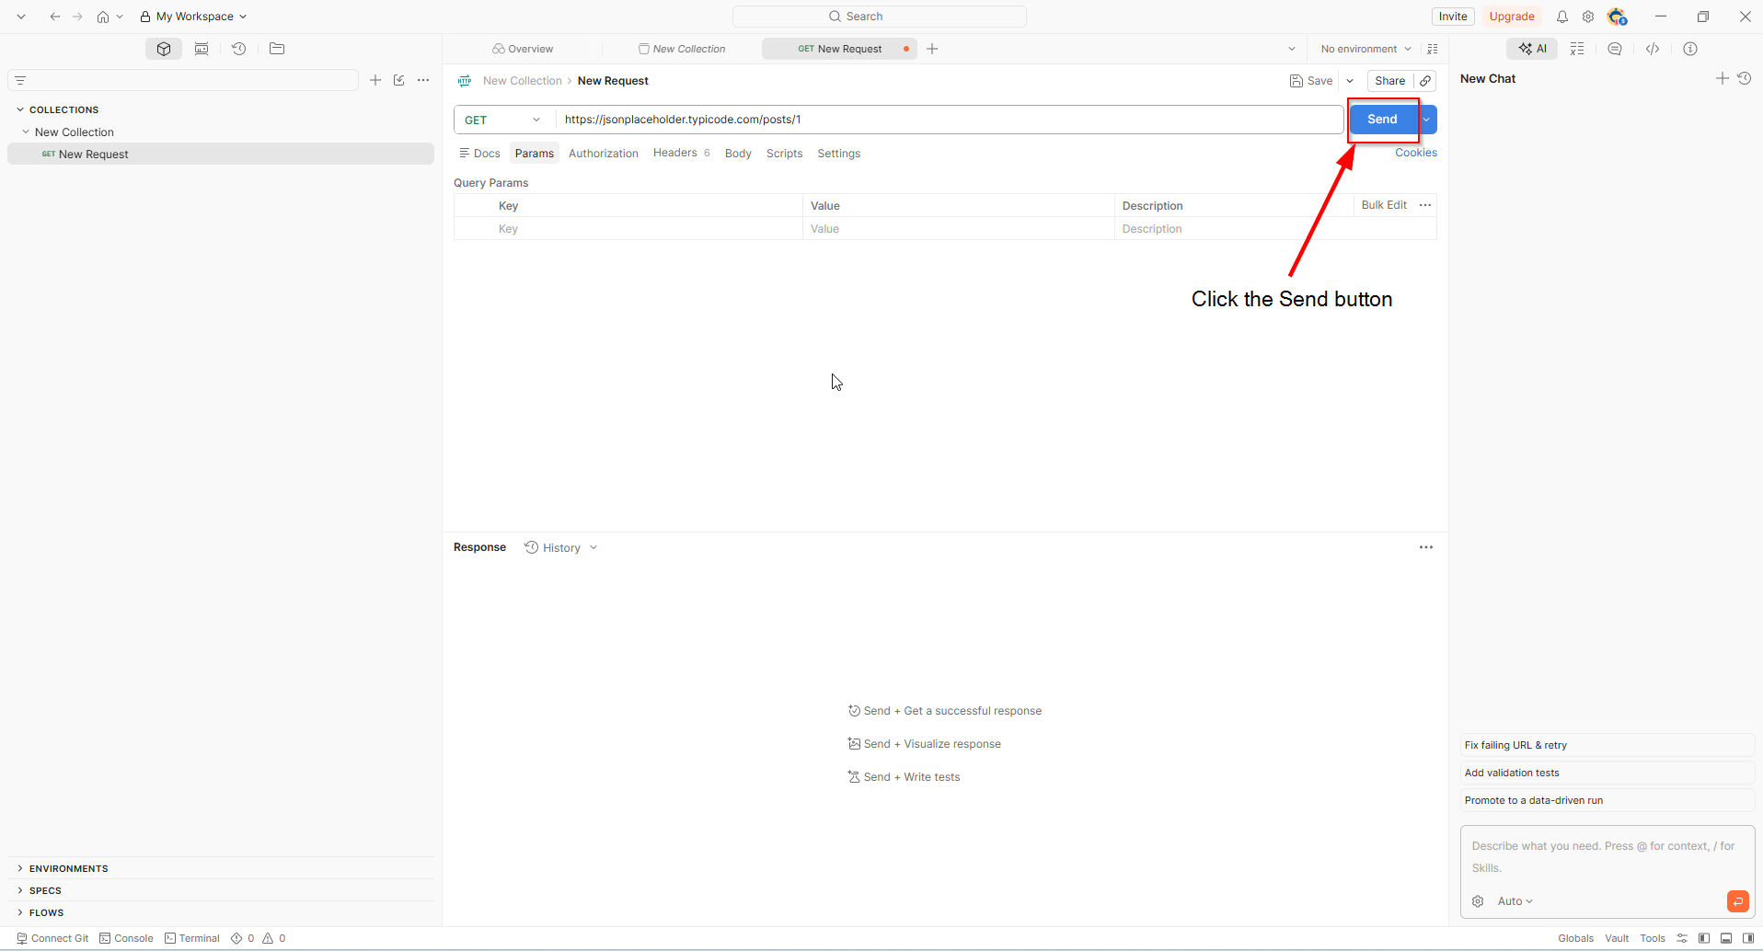Open the Console in status bar

coord(126,938)
